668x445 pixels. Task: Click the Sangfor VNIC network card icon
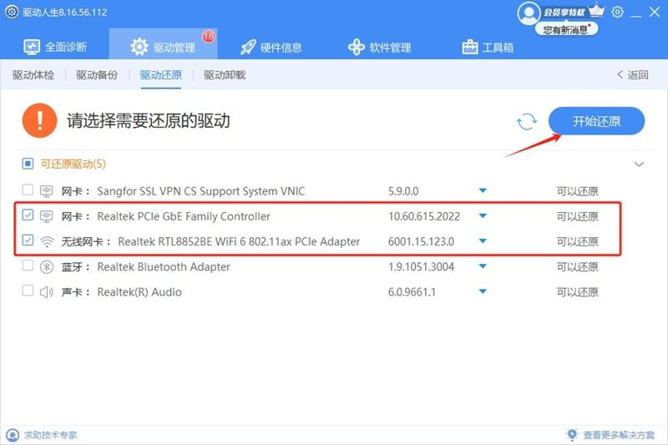click(x=47, y=191)
